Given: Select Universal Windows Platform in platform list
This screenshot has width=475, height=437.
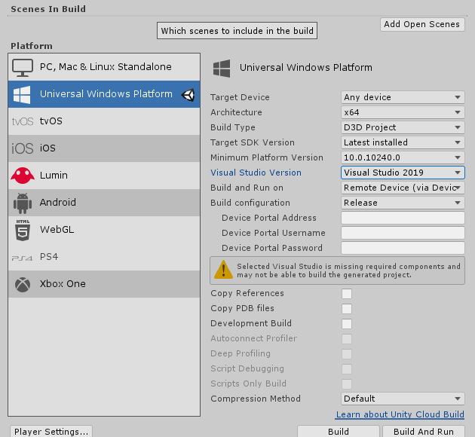Looking at the screenshot, I should (x=105, y=94).
